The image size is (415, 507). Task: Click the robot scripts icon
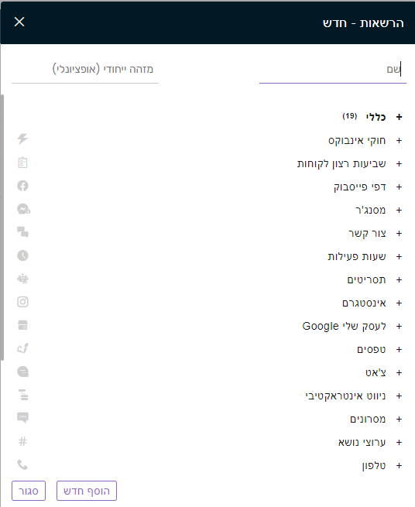click(x=22, y=279)
